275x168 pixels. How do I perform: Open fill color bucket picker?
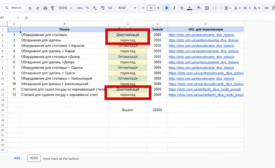(199, 8)
